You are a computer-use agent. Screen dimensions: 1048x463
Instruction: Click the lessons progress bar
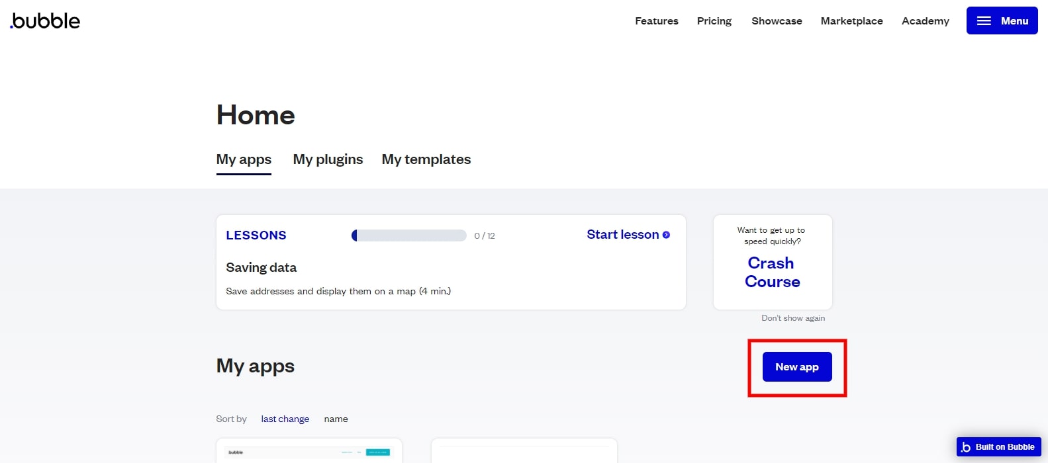point(408,235)
